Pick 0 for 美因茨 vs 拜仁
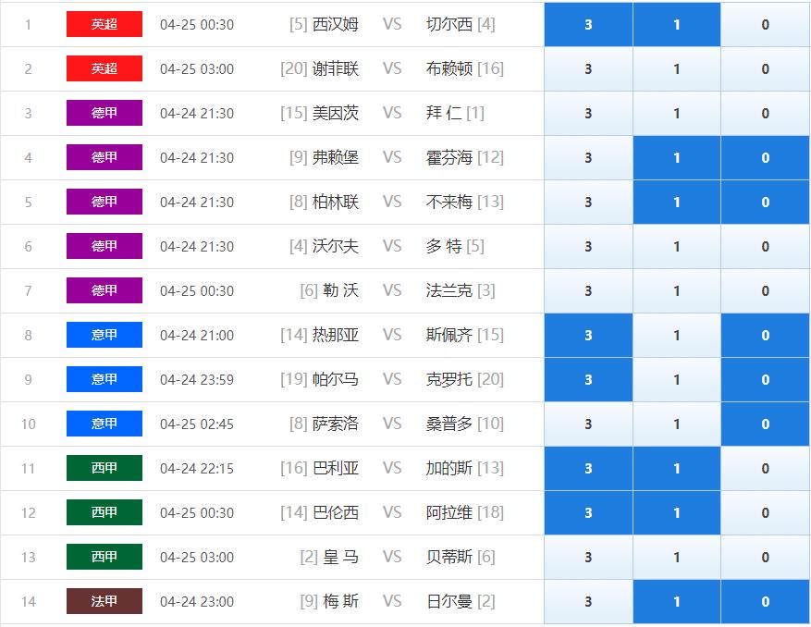Image resolution: width=811 pixels, height=627 pixels. pos(765,114)
